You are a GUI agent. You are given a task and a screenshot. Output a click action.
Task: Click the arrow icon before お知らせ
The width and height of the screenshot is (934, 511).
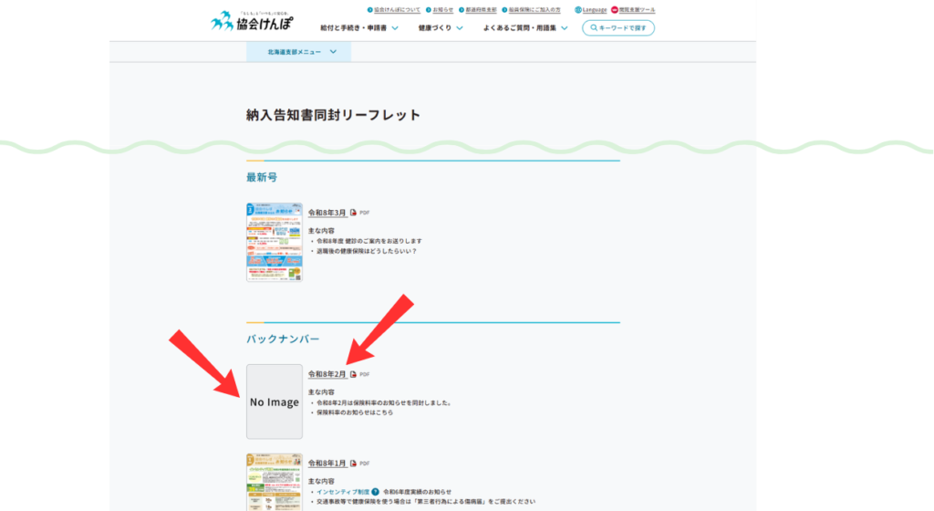click(429, 10)
